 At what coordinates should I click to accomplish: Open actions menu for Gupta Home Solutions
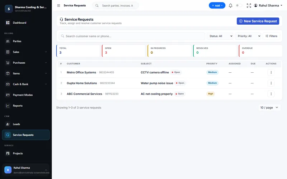pyautogui.click(x=271, y=83)
